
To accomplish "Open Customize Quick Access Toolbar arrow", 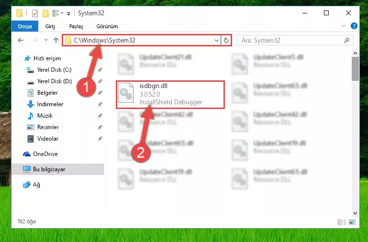I will click(68, 13).
